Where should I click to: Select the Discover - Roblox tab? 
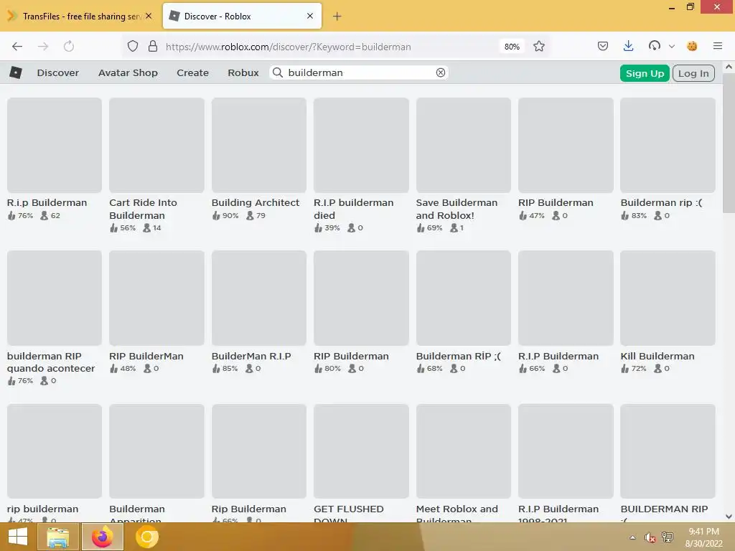pyautogui.click(x=242, y=16)
